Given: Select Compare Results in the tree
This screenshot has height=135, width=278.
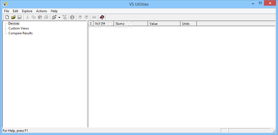Looking at the screenshot, I should [x=21, y=33].
